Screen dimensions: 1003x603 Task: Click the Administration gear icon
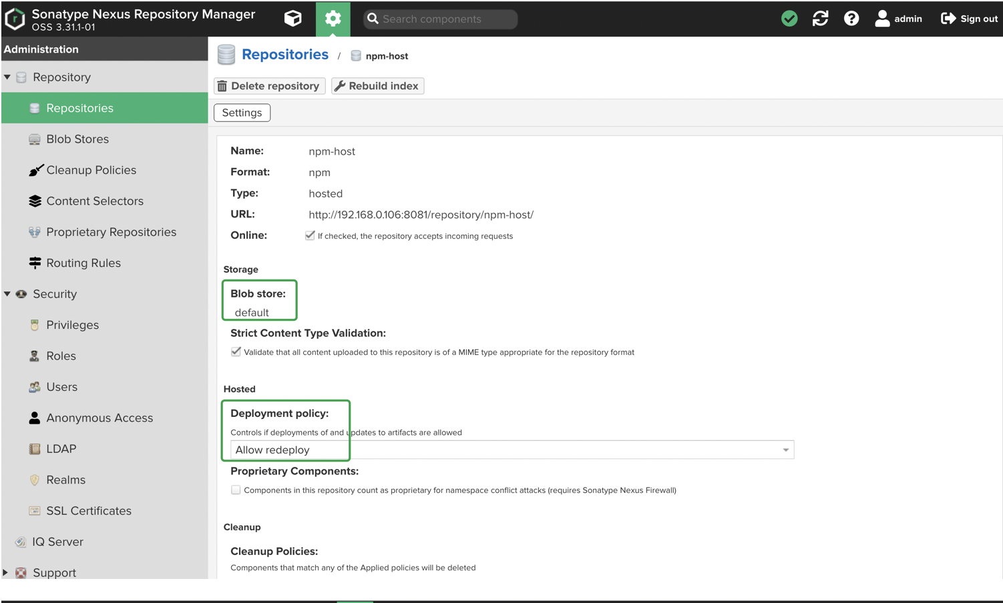tap(333, 19)
